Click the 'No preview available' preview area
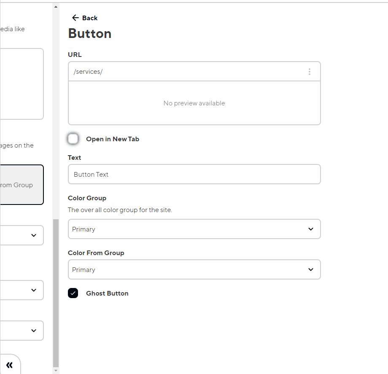 (194, 103)
